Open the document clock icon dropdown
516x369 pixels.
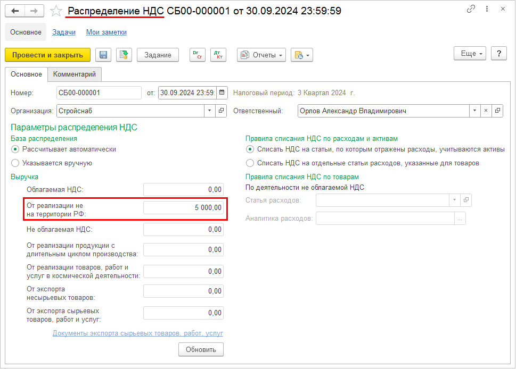302,55
